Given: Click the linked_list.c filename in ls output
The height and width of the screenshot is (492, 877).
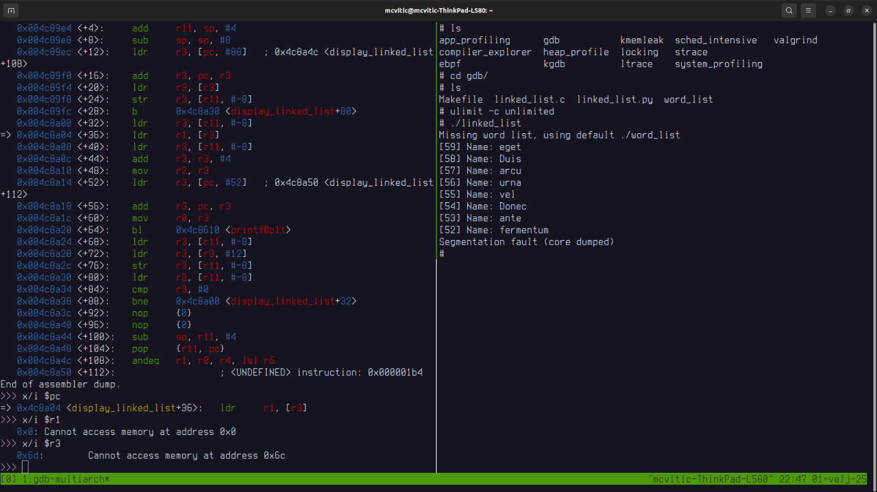Looking at the screenshot, I should [529, 100].
